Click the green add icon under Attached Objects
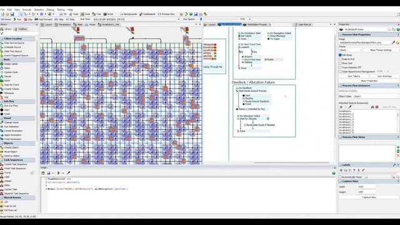 pos(341,107)
